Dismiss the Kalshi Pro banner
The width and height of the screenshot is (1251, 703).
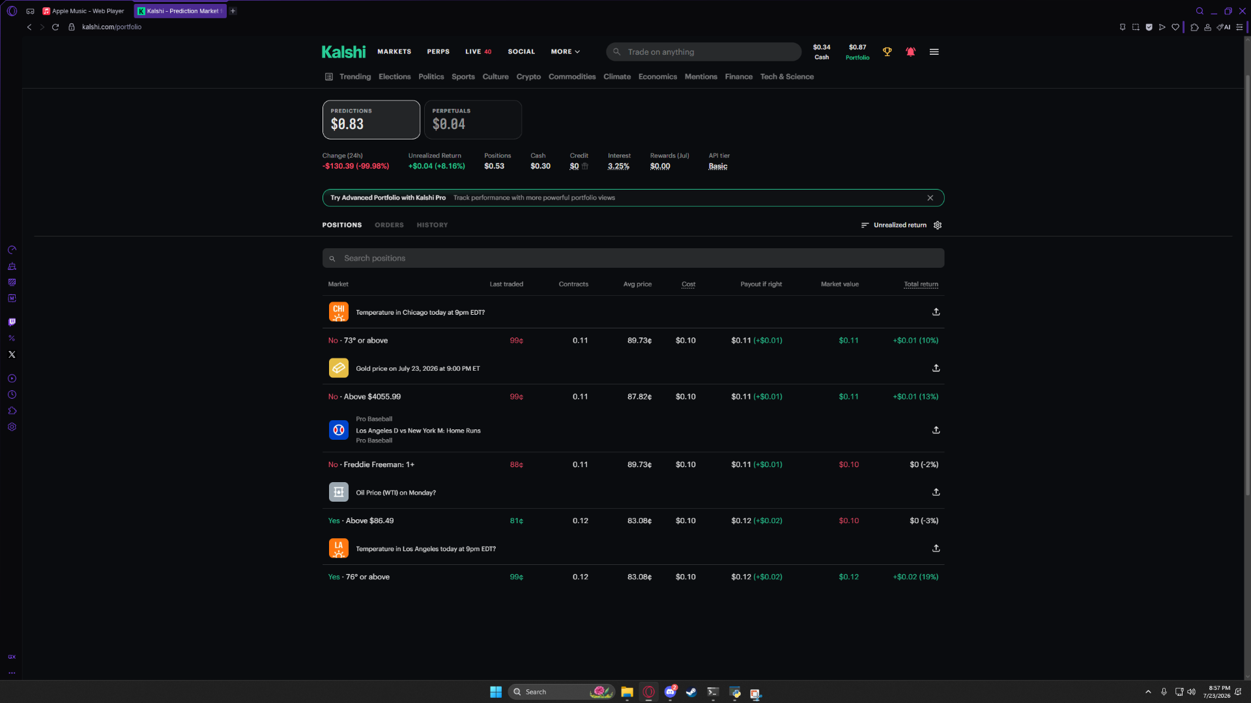[930, 198]
